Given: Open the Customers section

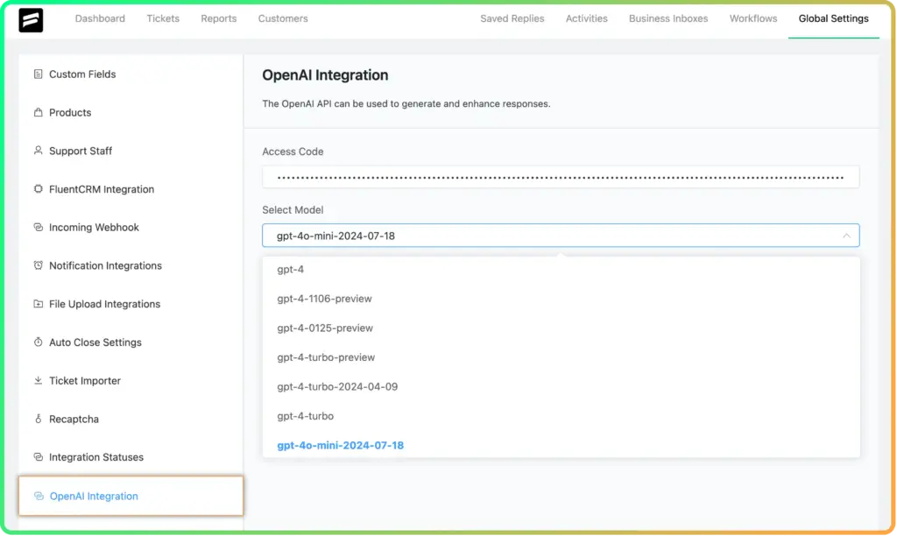Looking at the screenshot, I should click(283, 18).
